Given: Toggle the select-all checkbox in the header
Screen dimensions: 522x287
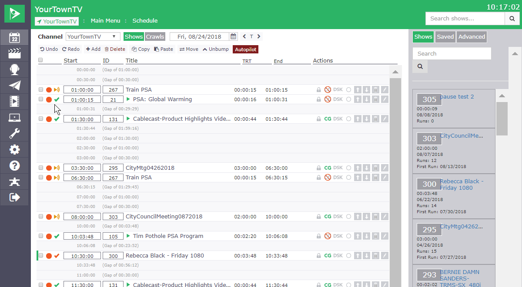Looking at the screenshot, I should tap(40, 60).
